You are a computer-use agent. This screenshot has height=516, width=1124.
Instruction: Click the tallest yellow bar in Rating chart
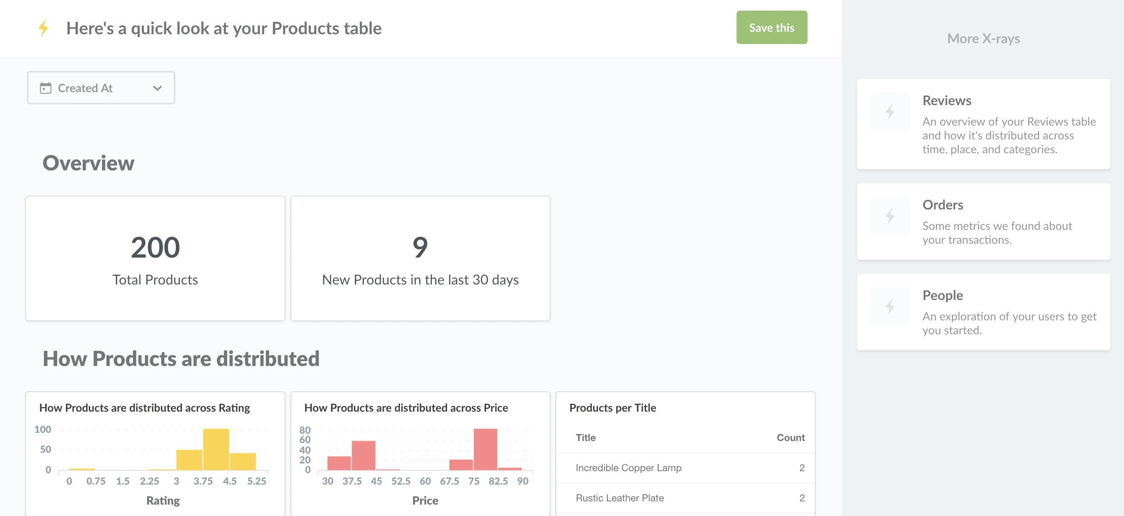point(216,449)
